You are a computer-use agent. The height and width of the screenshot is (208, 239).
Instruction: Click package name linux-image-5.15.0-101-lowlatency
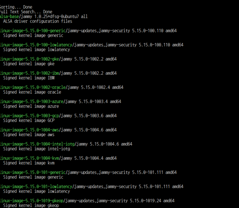36,186
